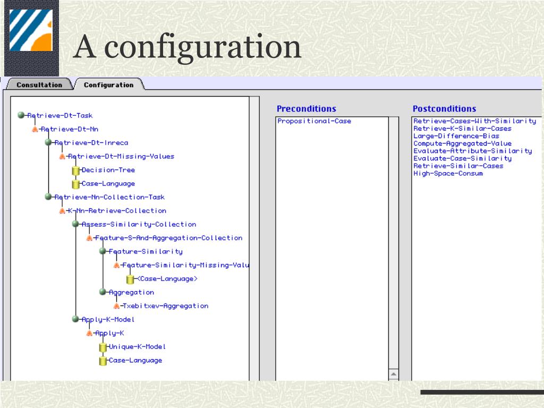
Task: Click the orange method icon beside Retrieve-Dt-Nn
Action: [35, 129]
